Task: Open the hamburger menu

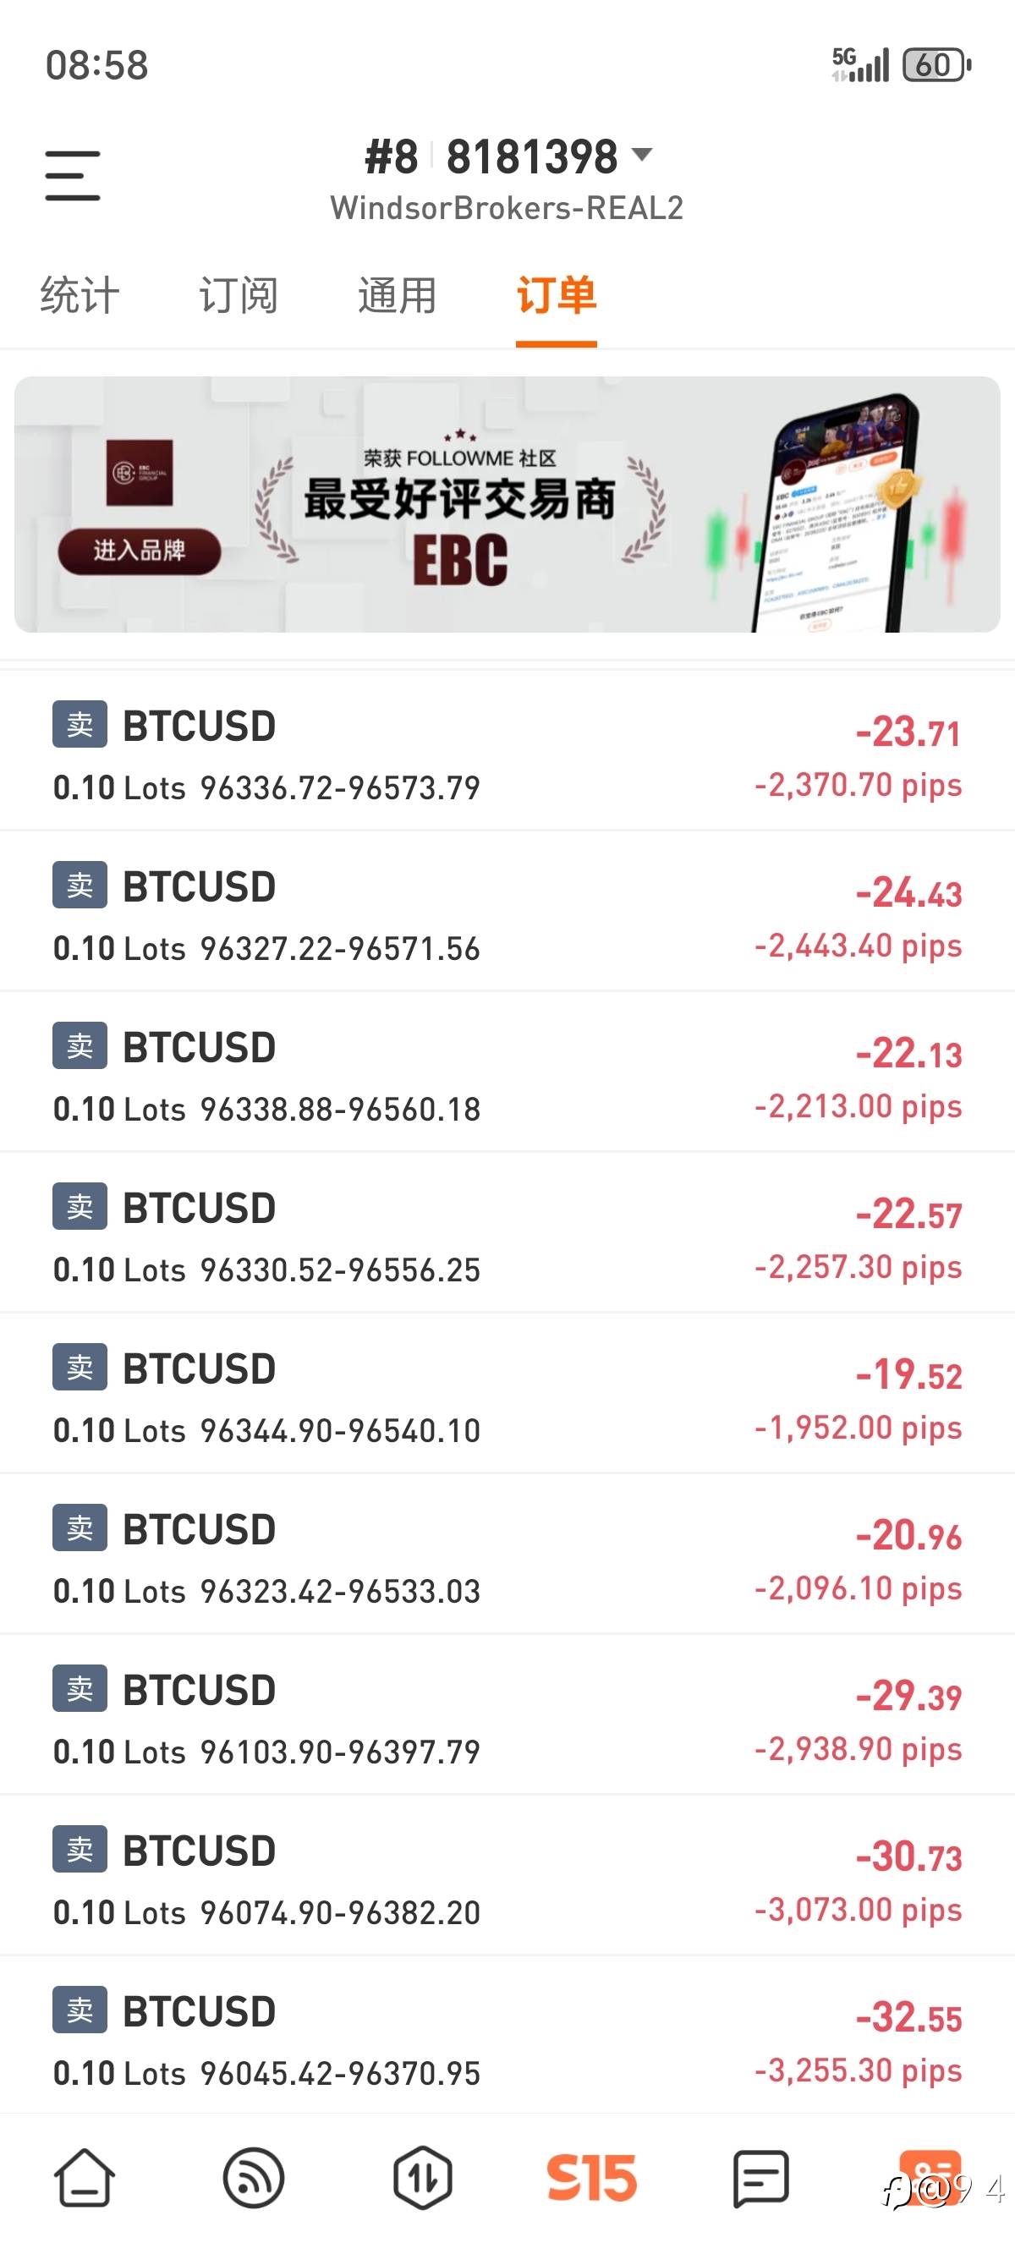Action: click(x=73, y=176)
